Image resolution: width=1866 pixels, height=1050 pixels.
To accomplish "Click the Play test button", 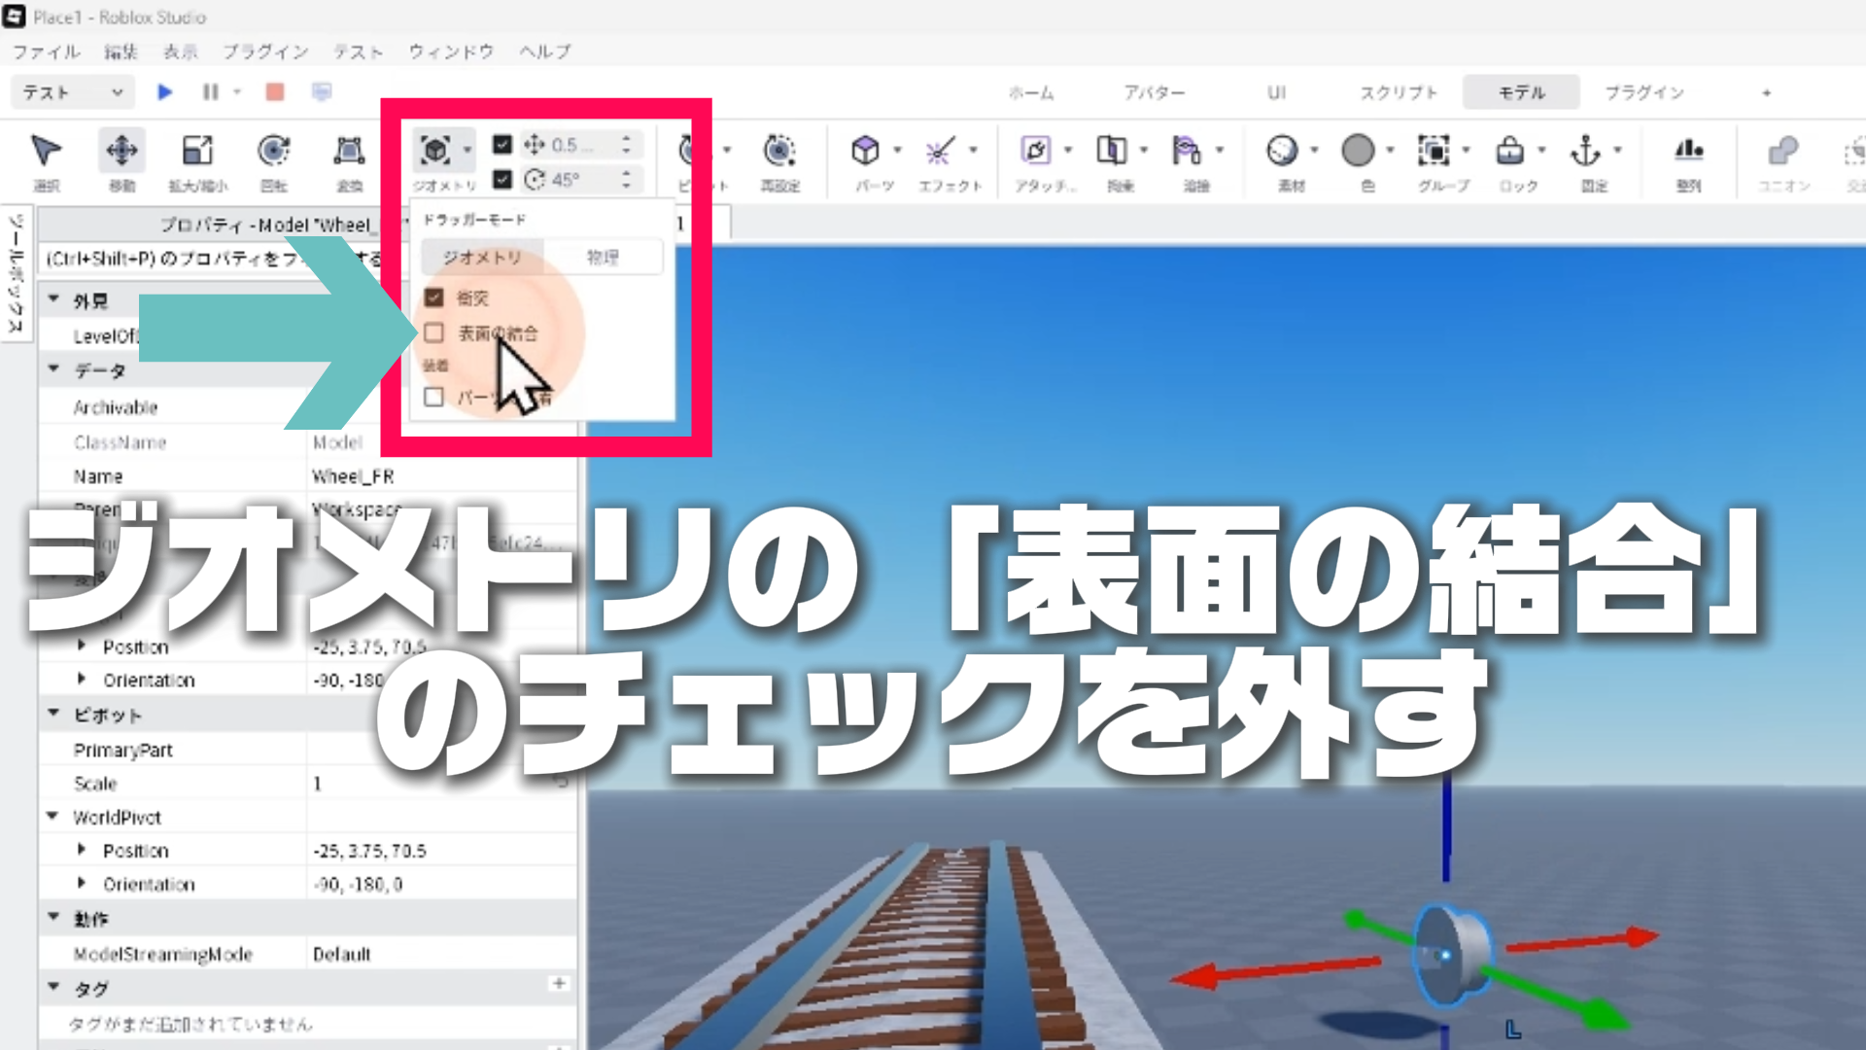I will [x=164, y=92].
